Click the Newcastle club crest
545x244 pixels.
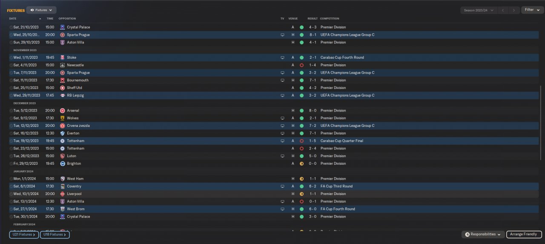(63, 65)
